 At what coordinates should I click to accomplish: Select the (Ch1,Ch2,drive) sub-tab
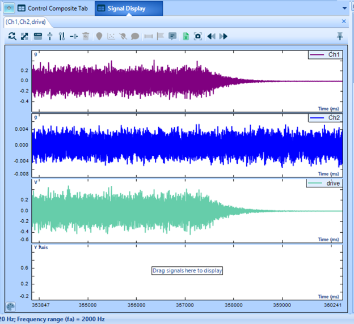(x=26, y=22)
